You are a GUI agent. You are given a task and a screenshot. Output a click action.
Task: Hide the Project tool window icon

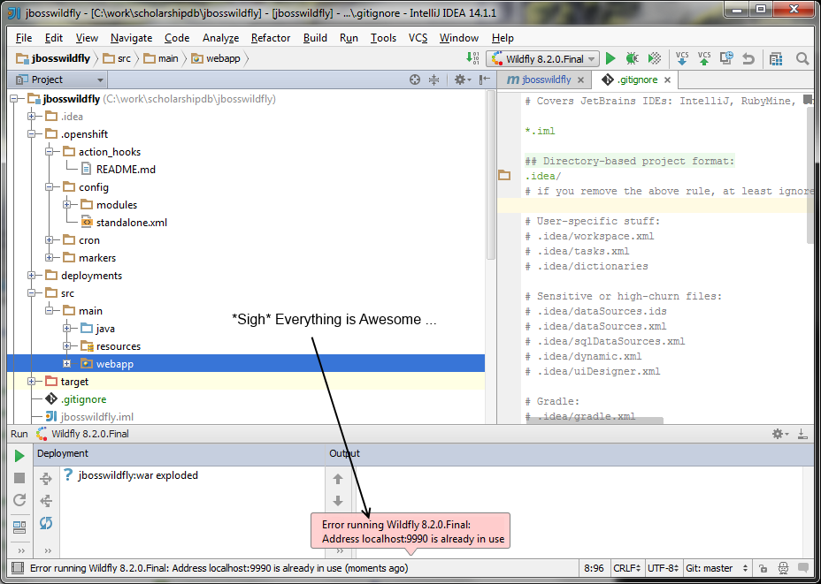tap(485, 80)
